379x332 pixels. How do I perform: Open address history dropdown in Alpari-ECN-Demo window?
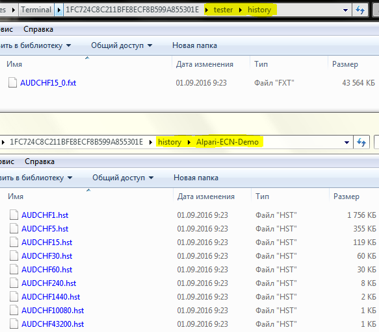coord(346,143)
